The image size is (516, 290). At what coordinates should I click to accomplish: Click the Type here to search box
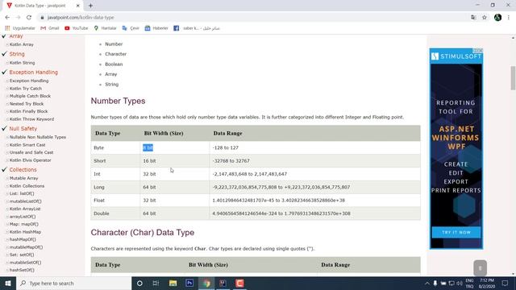73,283
